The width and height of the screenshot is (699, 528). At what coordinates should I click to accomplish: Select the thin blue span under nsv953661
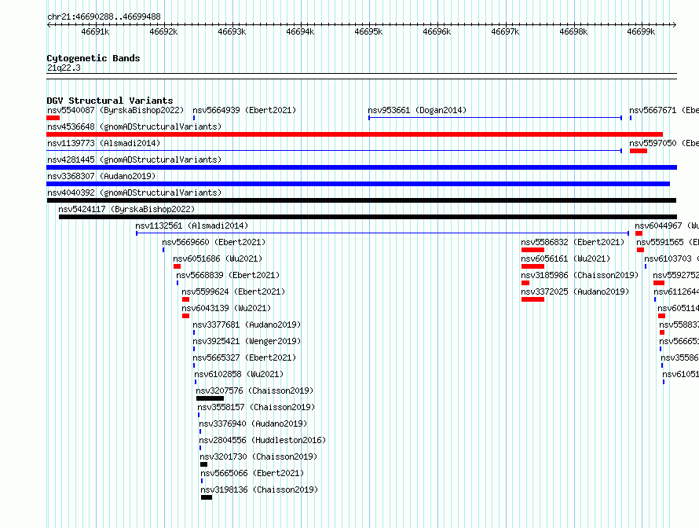tap(496, 118)
